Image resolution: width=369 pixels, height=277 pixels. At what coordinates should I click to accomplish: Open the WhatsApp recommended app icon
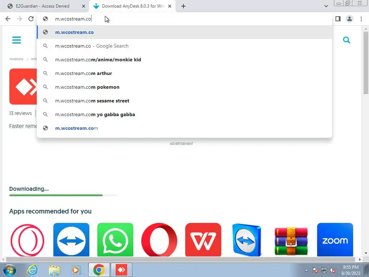(115, 240)
